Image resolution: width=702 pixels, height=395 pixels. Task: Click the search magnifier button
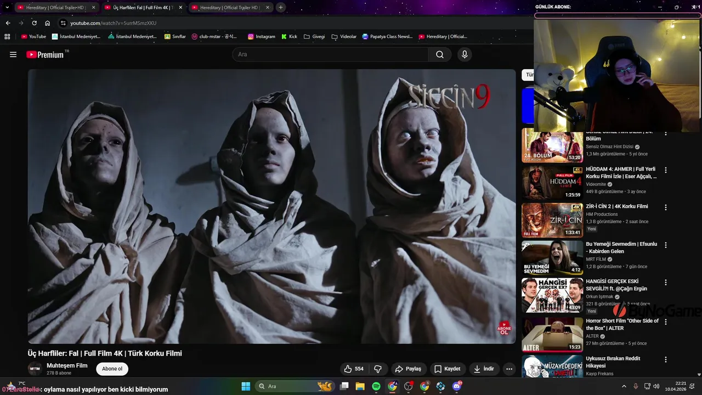click(440, 54)
